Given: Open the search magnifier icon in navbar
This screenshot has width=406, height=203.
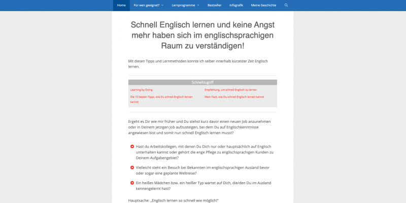Looking at the screenshot, I should pos(286,5).
